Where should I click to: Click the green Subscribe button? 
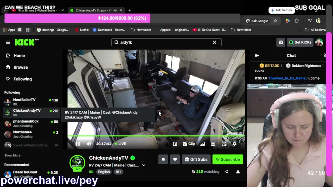228,159
